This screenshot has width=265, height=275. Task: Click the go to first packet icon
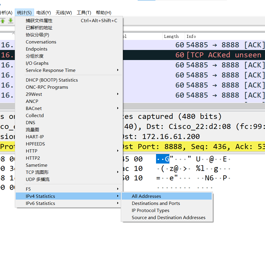[x=3, y=21]
